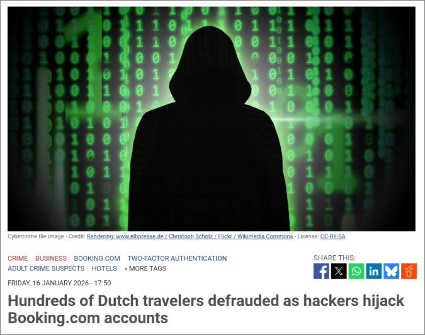Follow the Wikimedia Commons credit link
The width and height of the screenshot is (425, 335).
point(265,236)
